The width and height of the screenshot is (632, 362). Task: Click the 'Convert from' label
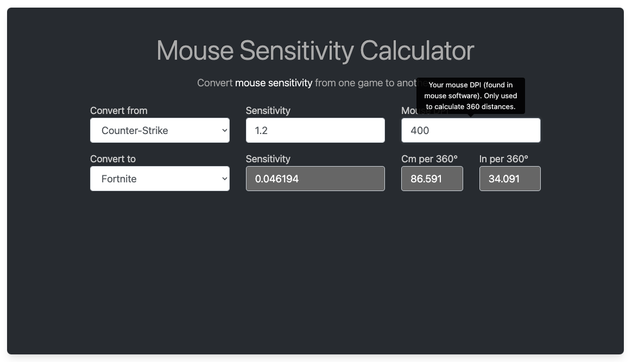coord(118,111)
